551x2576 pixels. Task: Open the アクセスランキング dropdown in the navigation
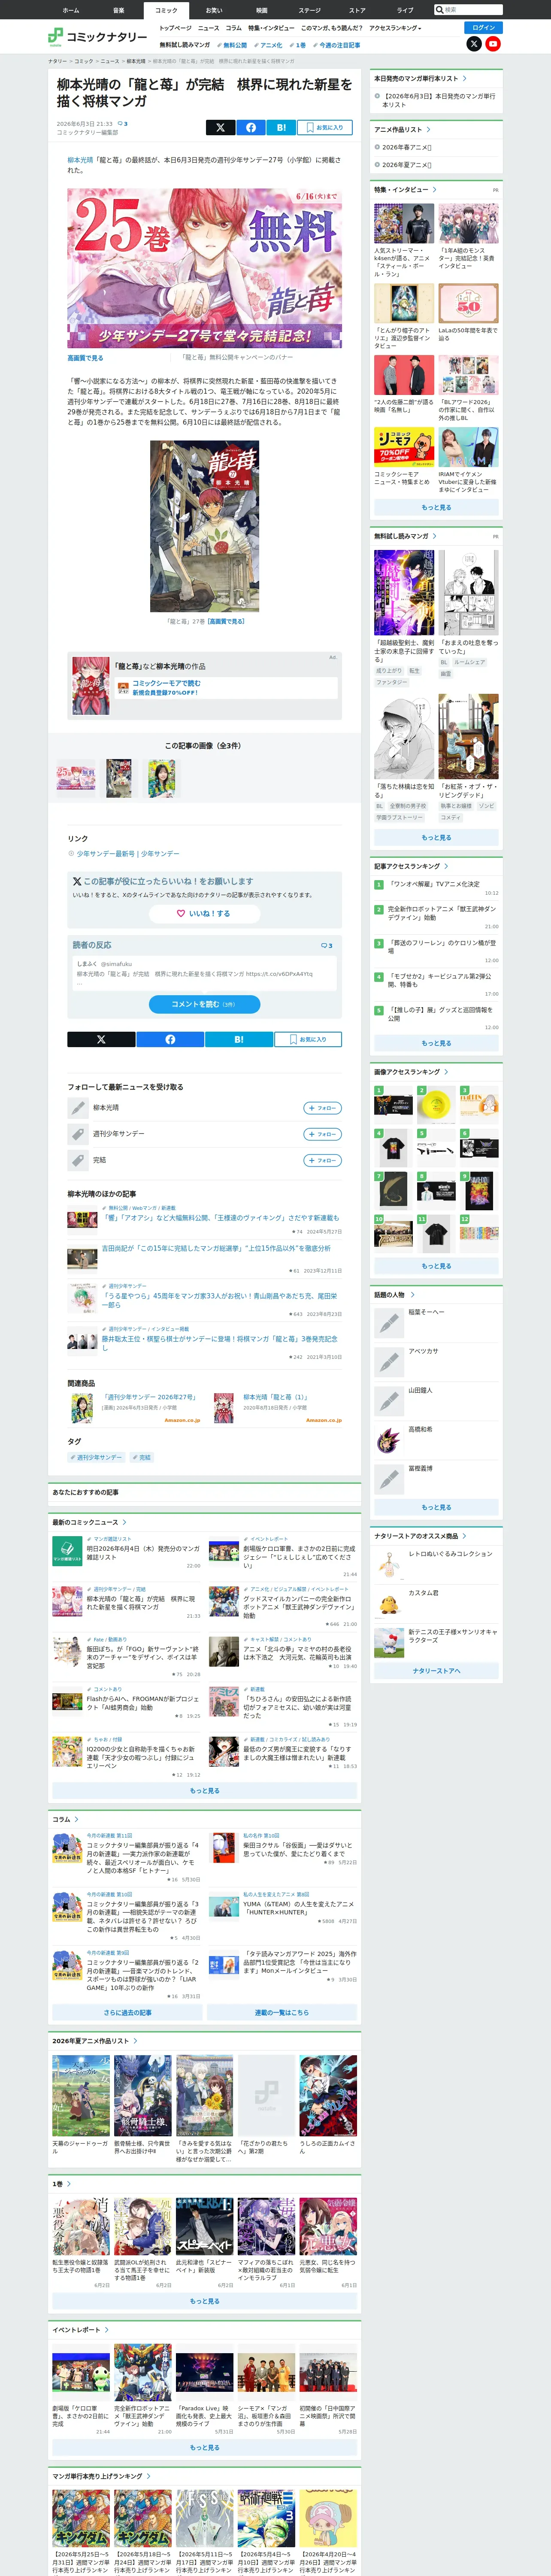coord(395,28)
